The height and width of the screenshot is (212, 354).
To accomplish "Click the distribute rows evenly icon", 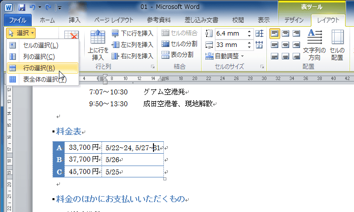I will pos(259,33).
